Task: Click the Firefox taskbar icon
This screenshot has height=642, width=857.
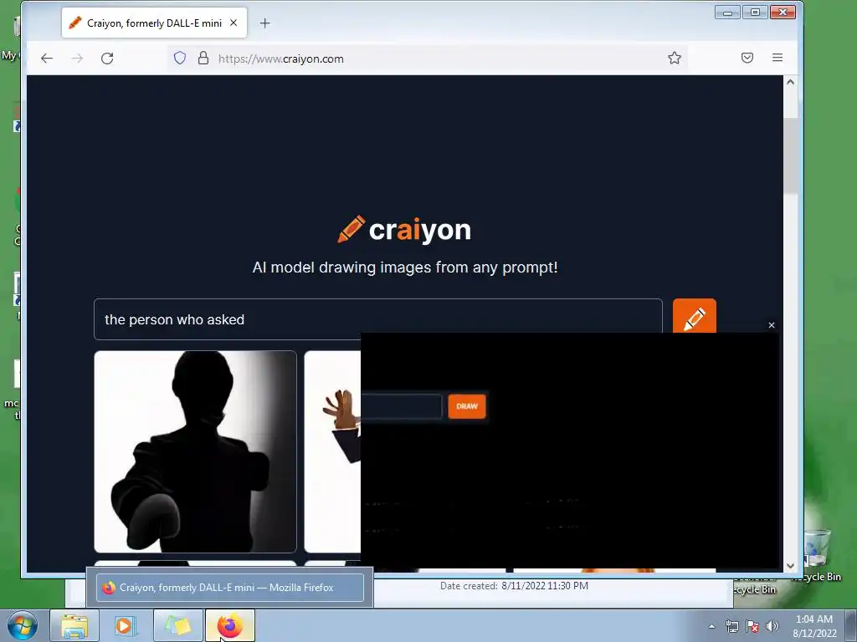Action: pos(230,625)
